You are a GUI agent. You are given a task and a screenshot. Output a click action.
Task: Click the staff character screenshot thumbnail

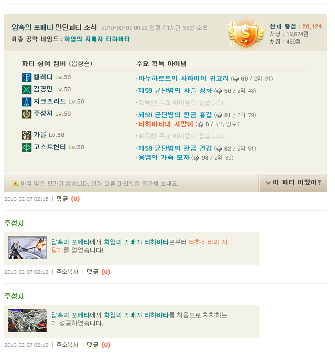tap(27, 247)
